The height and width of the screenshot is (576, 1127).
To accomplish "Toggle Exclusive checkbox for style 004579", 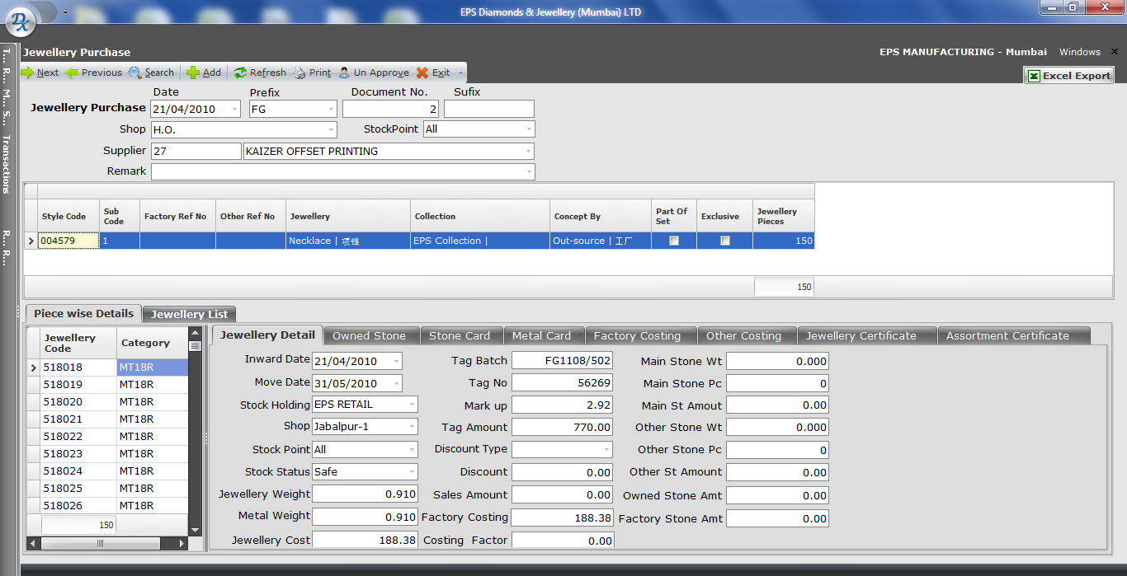I will click(724, 241).
